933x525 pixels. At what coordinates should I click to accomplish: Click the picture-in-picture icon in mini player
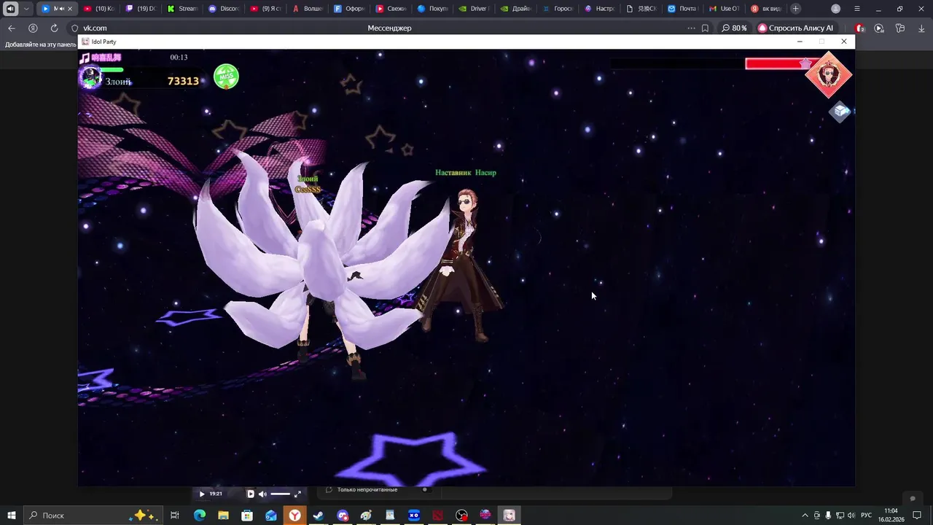pos(251,494)
